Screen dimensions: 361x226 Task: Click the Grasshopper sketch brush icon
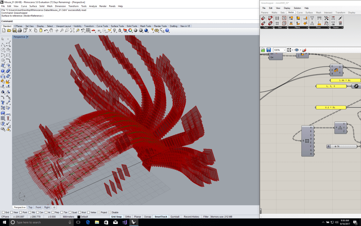click(x=304, y=50)
